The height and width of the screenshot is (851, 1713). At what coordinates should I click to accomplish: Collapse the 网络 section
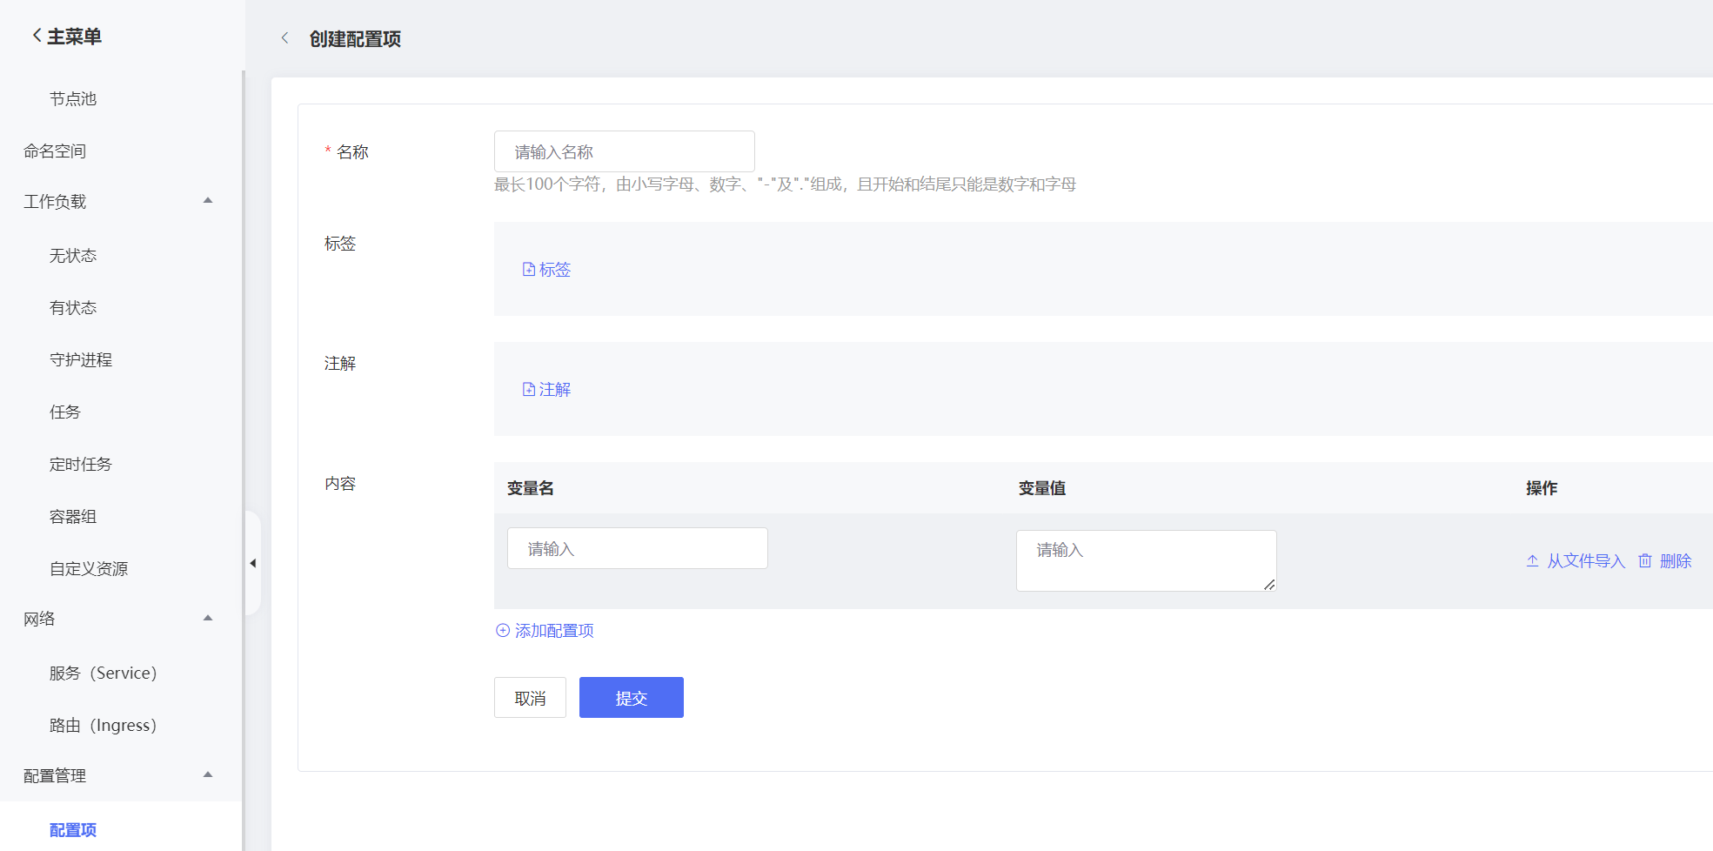point(208,618)
